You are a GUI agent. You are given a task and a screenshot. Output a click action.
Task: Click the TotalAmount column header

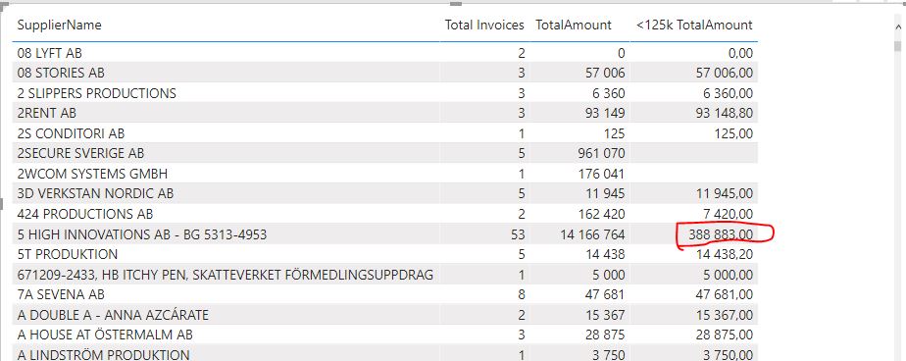pyautogui.click(x=574, y=25)
